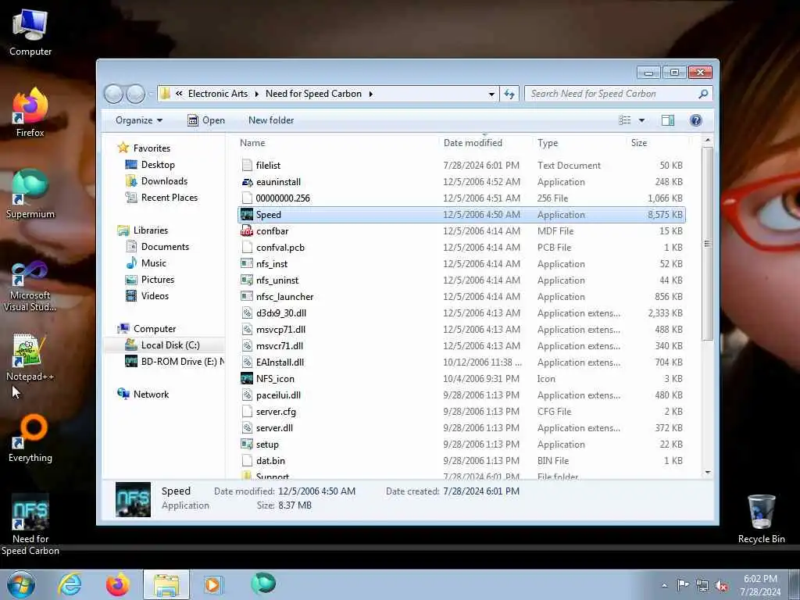800x600 pixels.
Task: Select the setup application file
Action: (x=462, y=445)
